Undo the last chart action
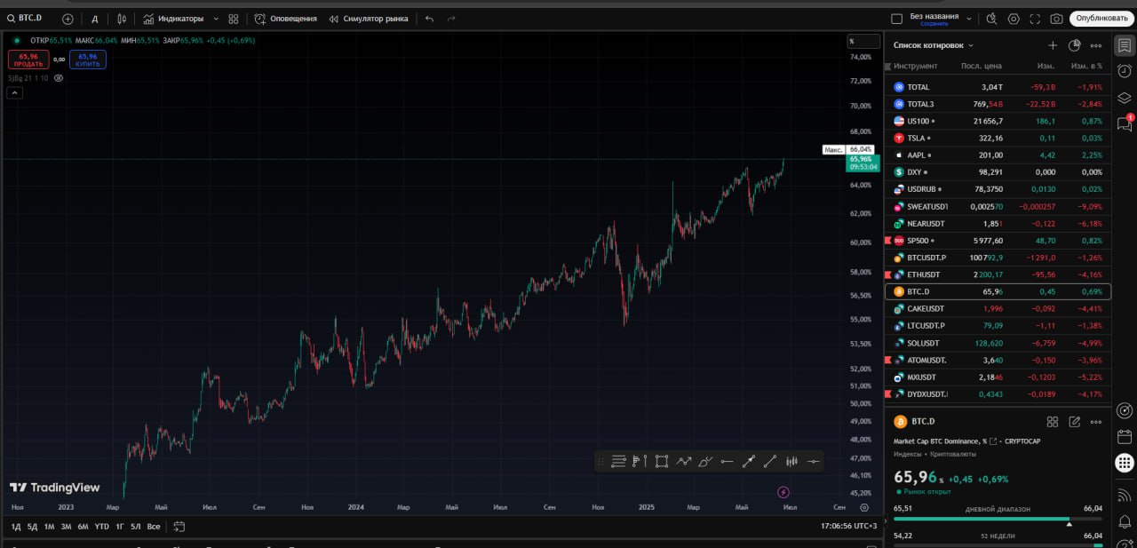1137x548 pixels. [x=430, y=18]
